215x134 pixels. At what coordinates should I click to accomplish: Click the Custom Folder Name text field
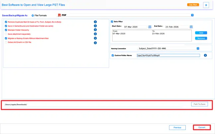click(168, 55)
